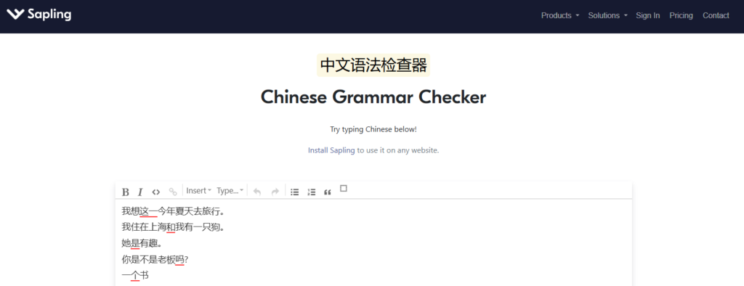Click the Chinese Grammar Checker heading

coord(373,97)
